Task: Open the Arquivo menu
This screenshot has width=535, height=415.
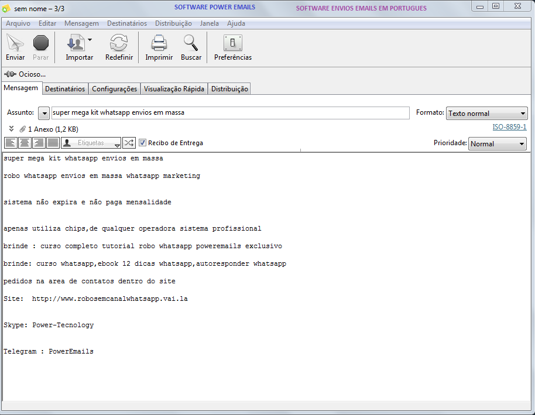Action: pyautogui.click(x=18, y=23)
